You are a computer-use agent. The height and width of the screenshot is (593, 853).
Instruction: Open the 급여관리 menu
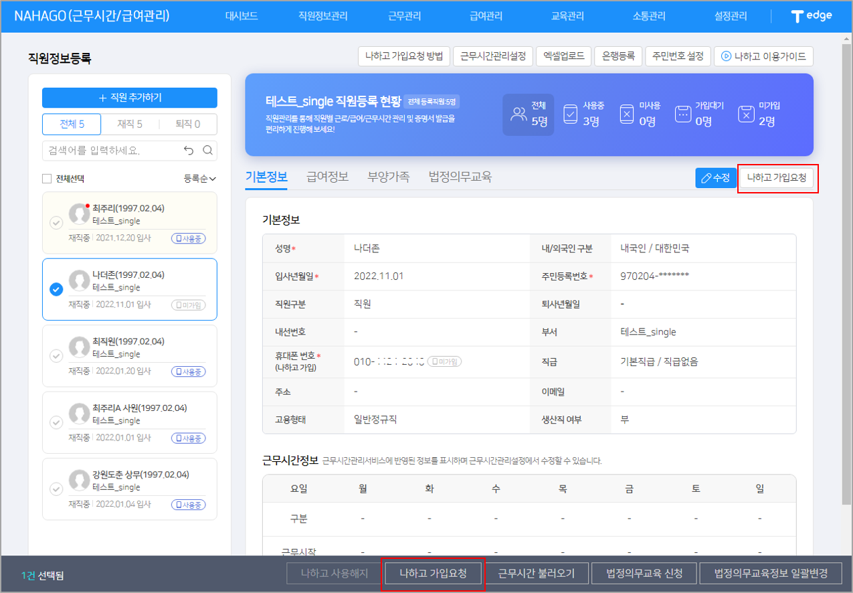(486, 16)
